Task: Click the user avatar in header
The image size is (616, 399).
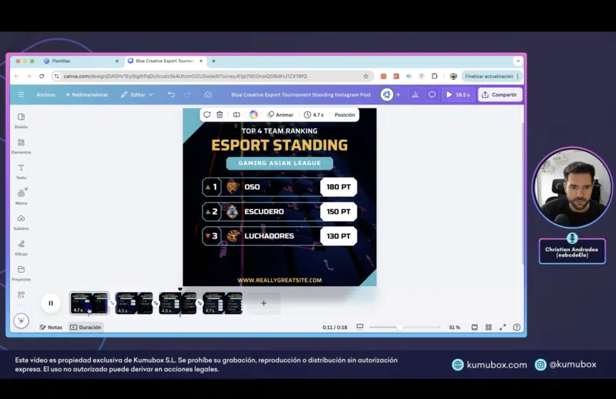Action: point(386,94)
